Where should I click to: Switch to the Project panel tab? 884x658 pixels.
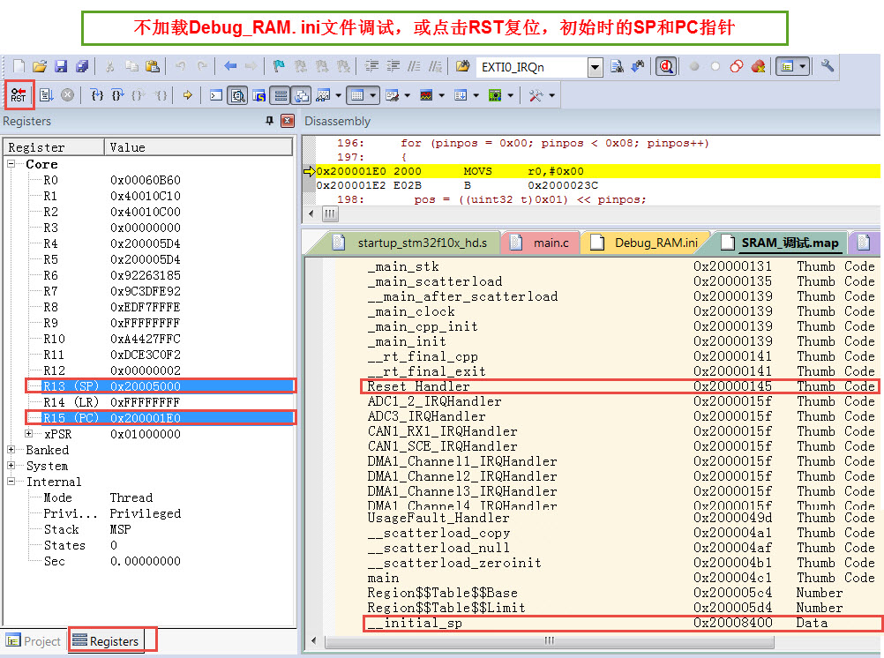point(34,641)
